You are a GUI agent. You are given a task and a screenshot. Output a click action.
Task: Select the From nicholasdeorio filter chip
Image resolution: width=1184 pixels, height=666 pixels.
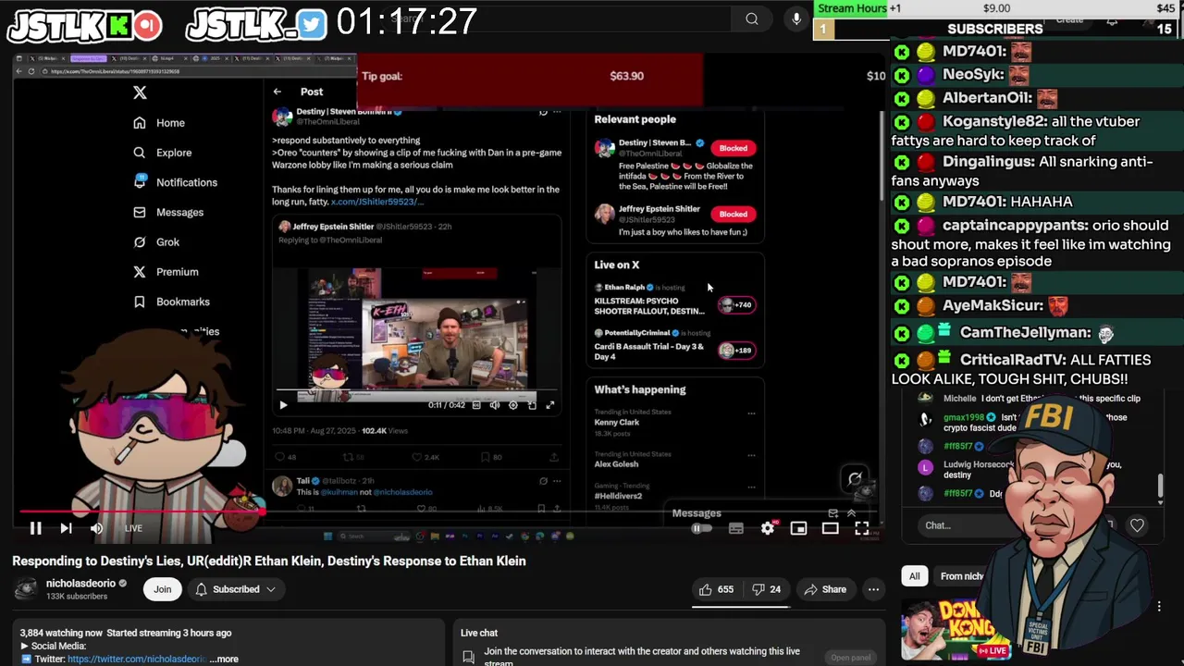(x=962, y=576)
